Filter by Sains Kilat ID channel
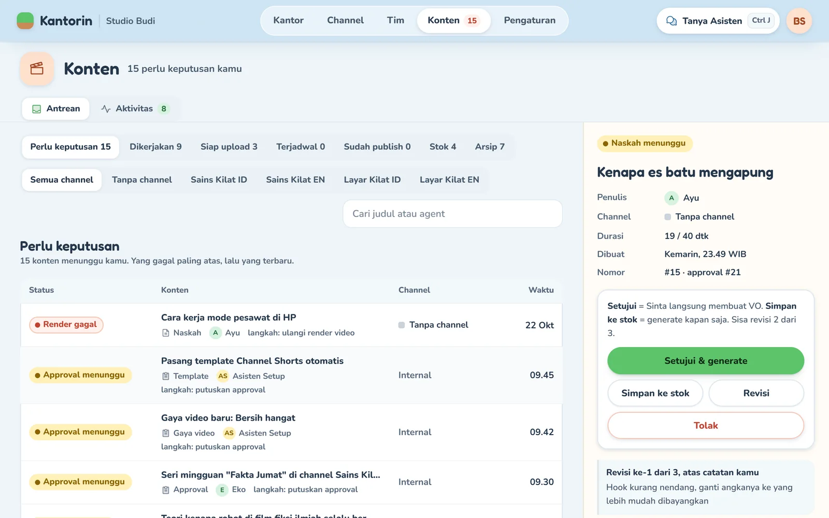829x518 pixels. [219, 180]
